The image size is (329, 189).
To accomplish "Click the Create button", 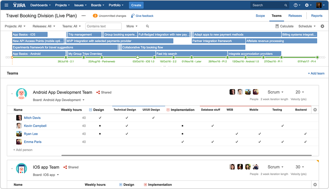I will coord(136,5).
